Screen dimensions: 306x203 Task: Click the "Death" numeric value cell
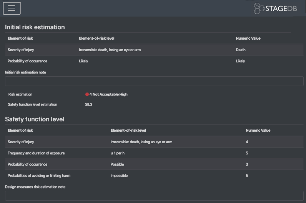click(241, 50)
